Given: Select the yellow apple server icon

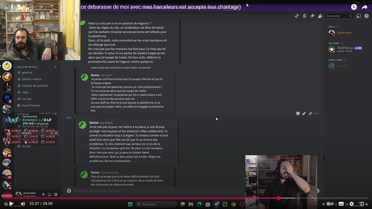Looking at the screenshot, I should coord(7,66).
